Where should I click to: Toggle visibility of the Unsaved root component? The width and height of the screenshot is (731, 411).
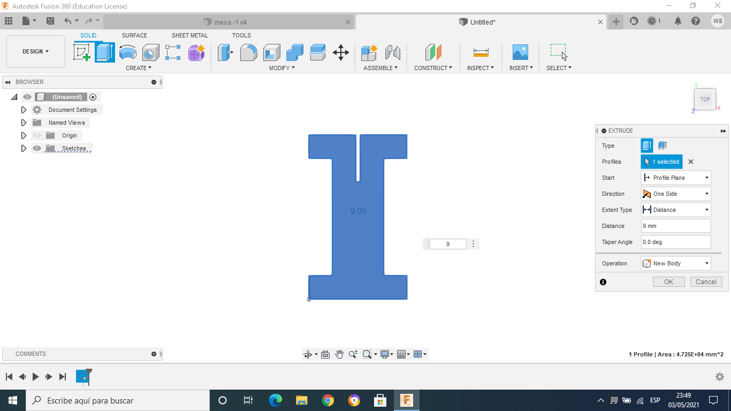point(27,97)
